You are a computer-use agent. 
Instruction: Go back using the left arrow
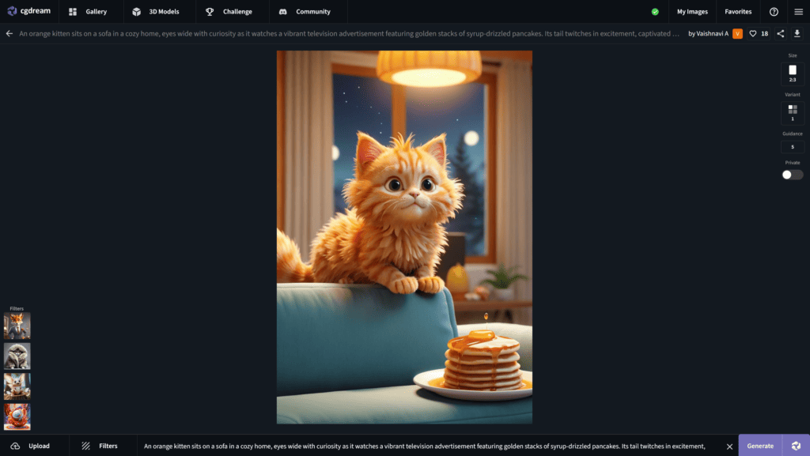pyautogui.click(x=9, y=34)
